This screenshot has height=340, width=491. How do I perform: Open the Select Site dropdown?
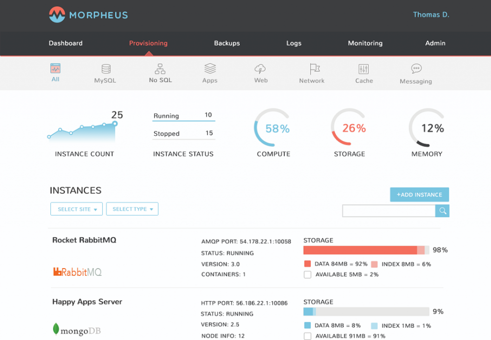pyautogui.click(x=76, y=209)
